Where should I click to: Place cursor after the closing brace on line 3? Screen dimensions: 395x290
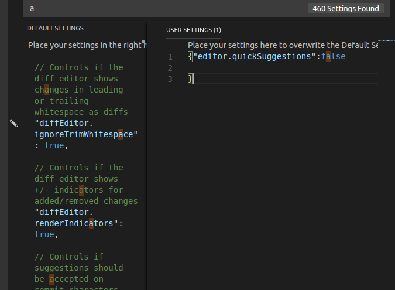194,79
